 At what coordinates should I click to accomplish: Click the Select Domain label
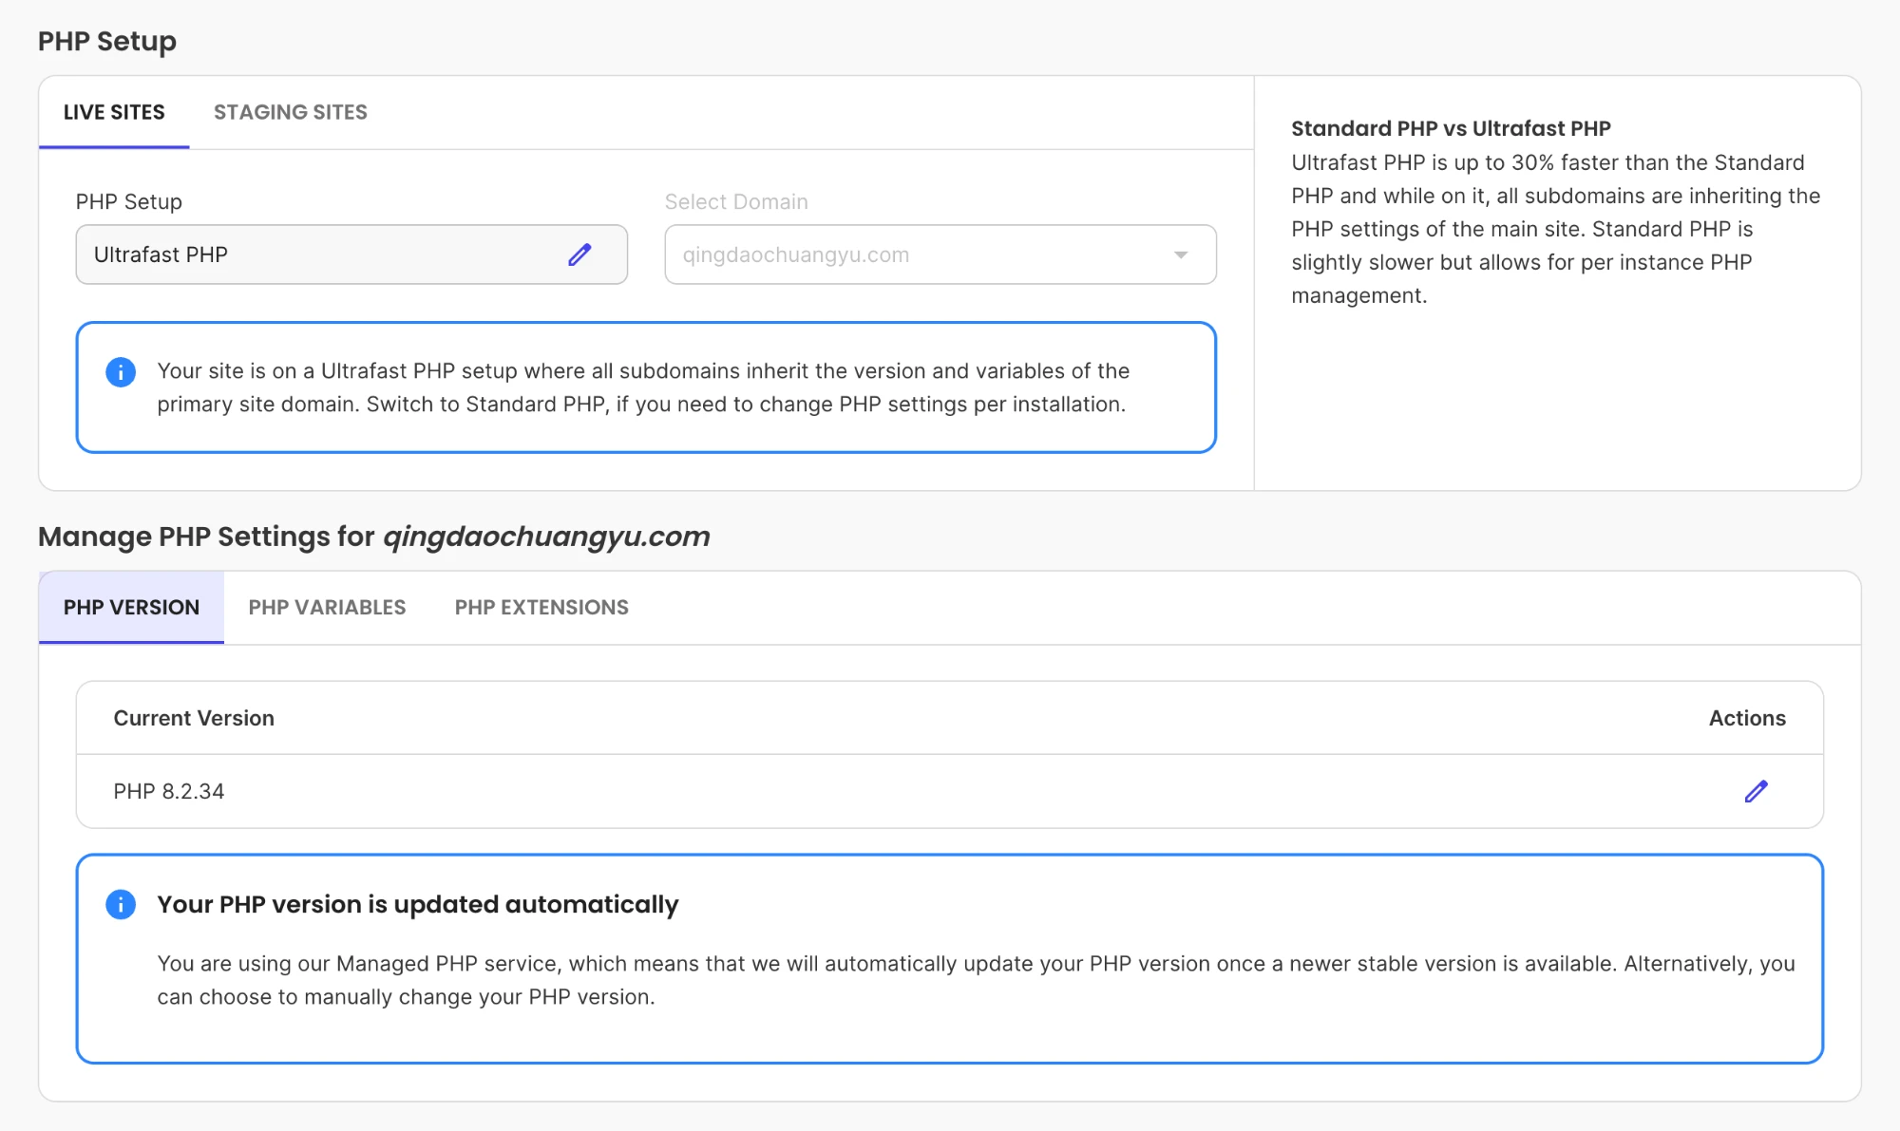(x=736, y=201)
